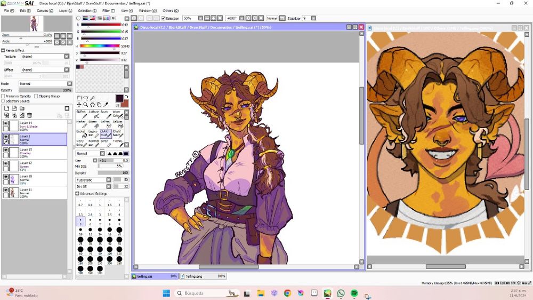The height and width of the screenshot is (300, 533).
Task: Select the Layer 12 Screen layer row
Action: 34,166
